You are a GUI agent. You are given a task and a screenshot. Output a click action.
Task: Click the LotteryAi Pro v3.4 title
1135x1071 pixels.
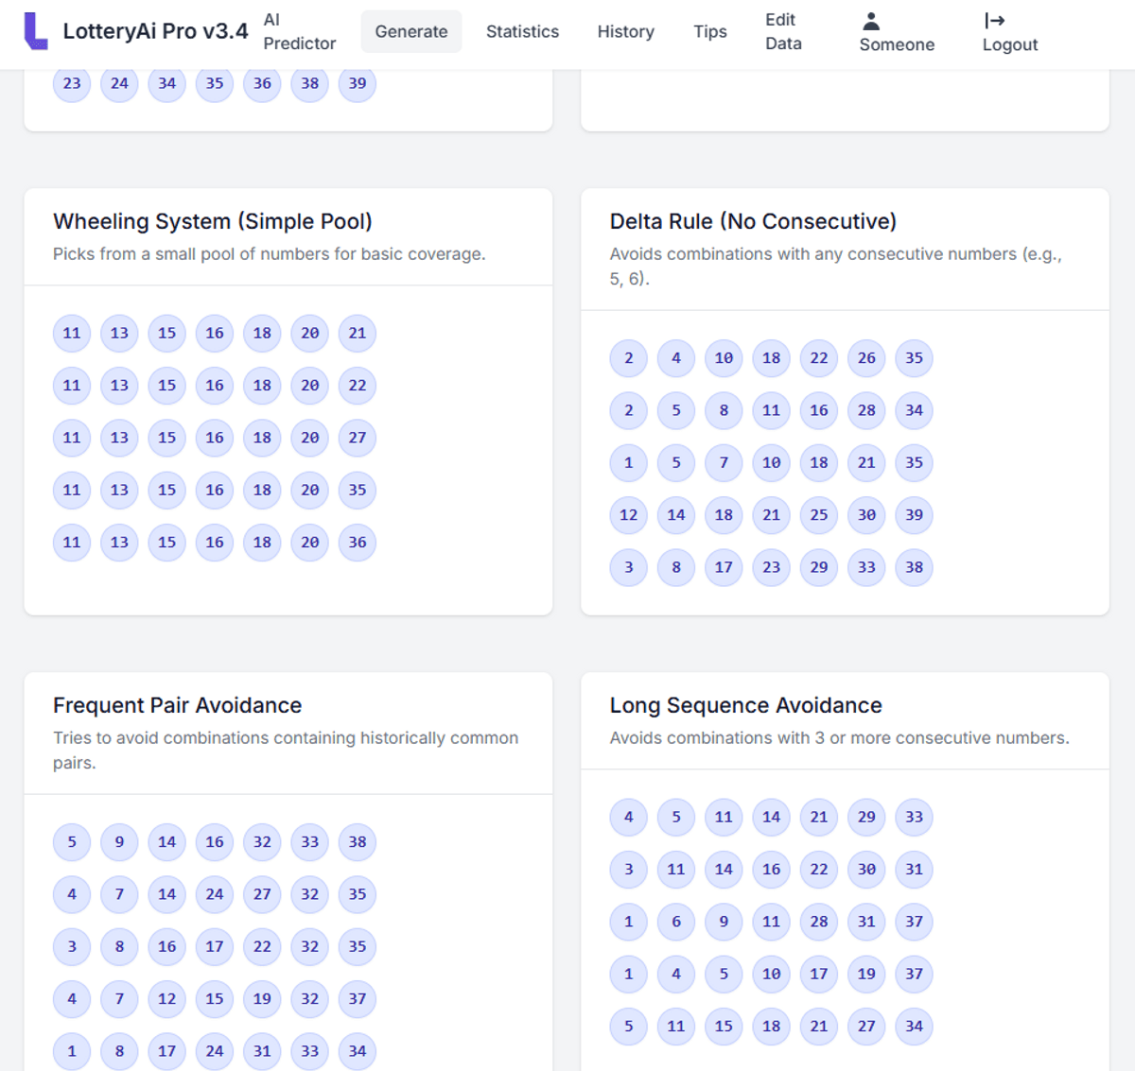tap(155, 31)
